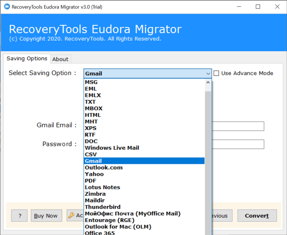The height and width of the screenshot is (235, 287).
Task: Pick MBOX from the dropdown
Action: (x=144, y=109)
